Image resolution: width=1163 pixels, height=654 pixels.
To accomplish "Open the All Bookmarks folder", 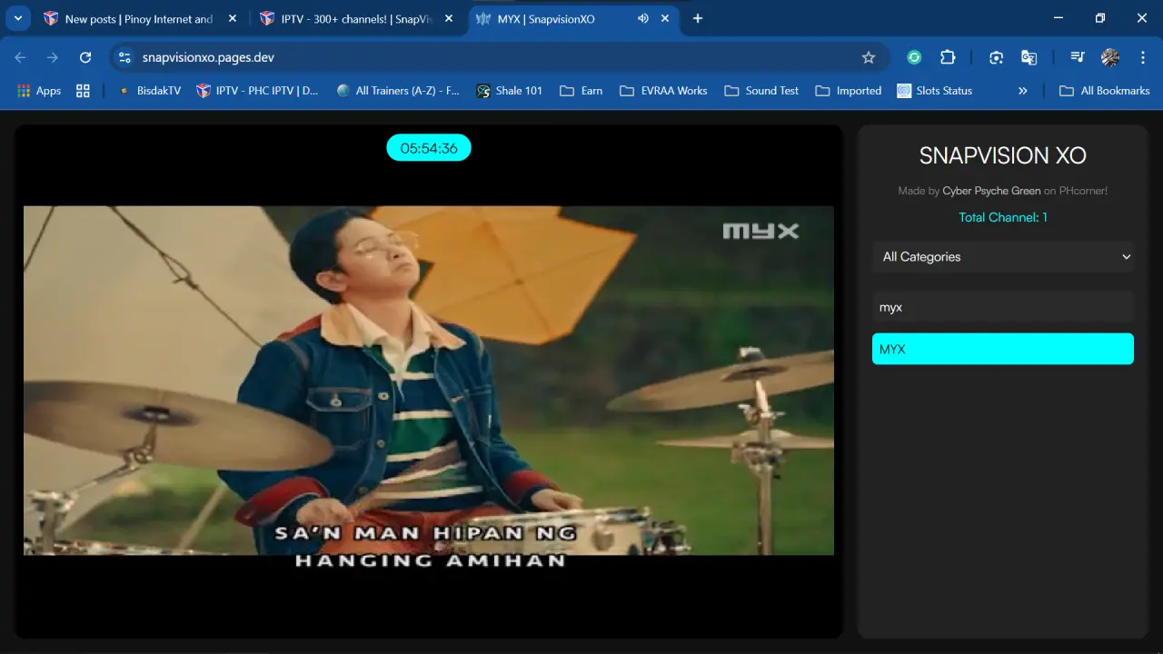I will click(1105, 91).
